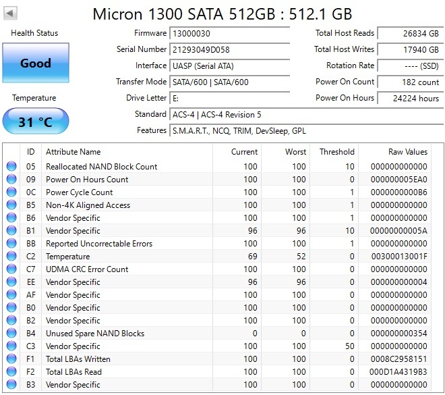Select the status dot for UDMA CRC Error Count

tap(11, 269)
